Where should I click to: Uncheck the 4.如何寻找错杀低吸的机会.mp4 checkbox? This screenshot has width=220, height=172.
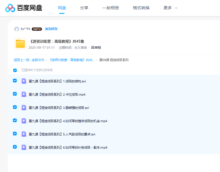pos(15,120)
